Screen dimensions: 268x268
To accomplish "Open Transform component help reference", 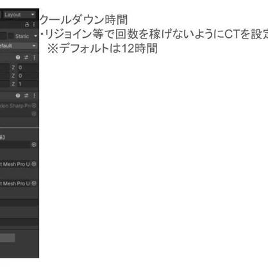I will click(18, 57).
